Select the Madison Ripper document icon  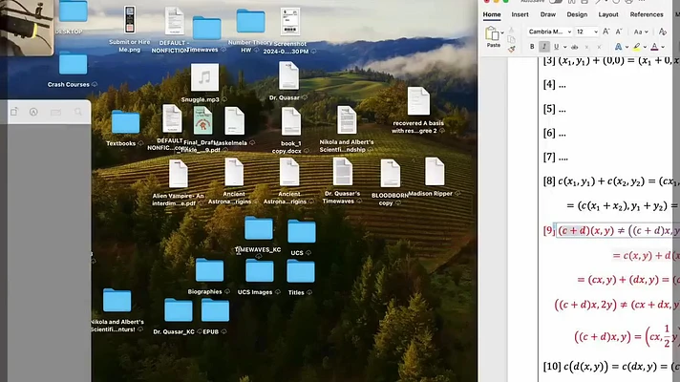[x=435, y=172]
